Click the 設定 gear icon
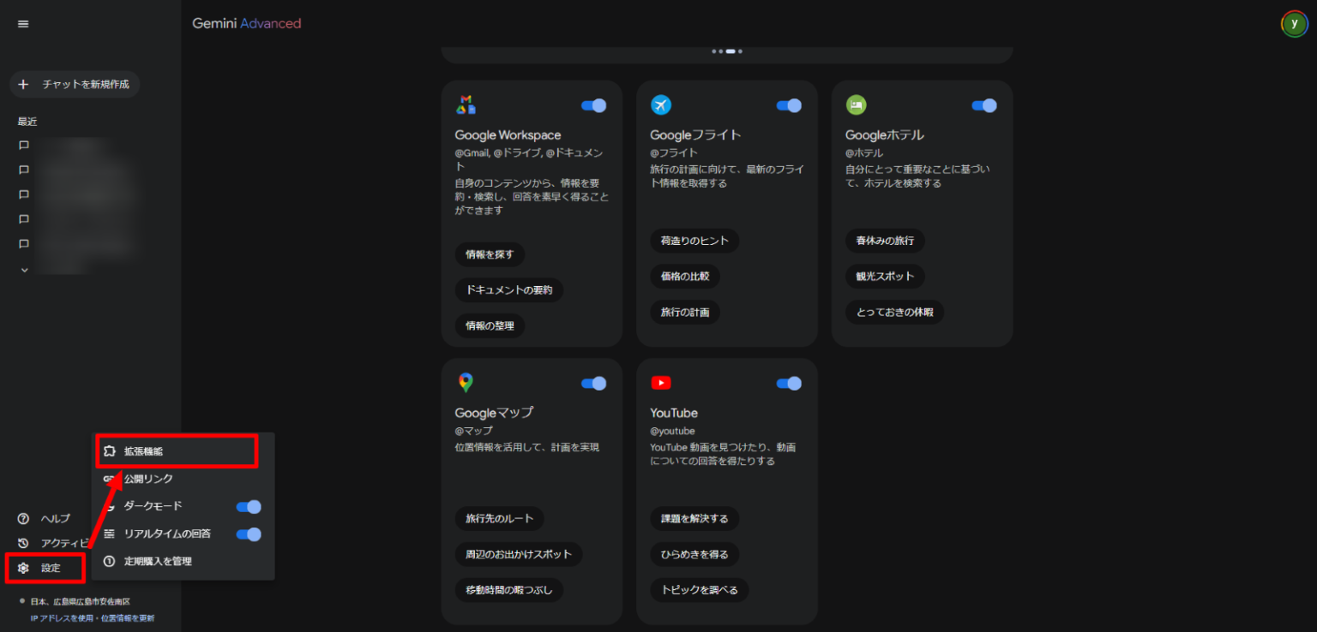 pos(21,567)
